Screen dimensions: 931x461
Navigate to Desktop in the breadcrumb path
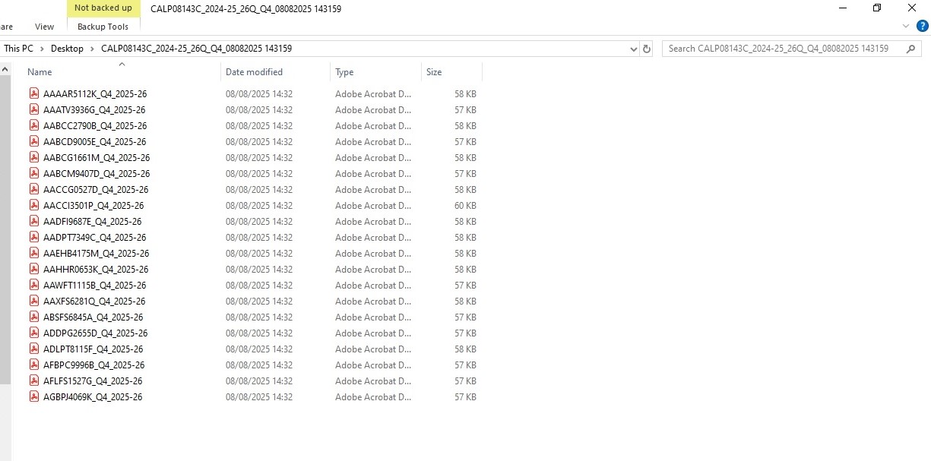(67, 49)
